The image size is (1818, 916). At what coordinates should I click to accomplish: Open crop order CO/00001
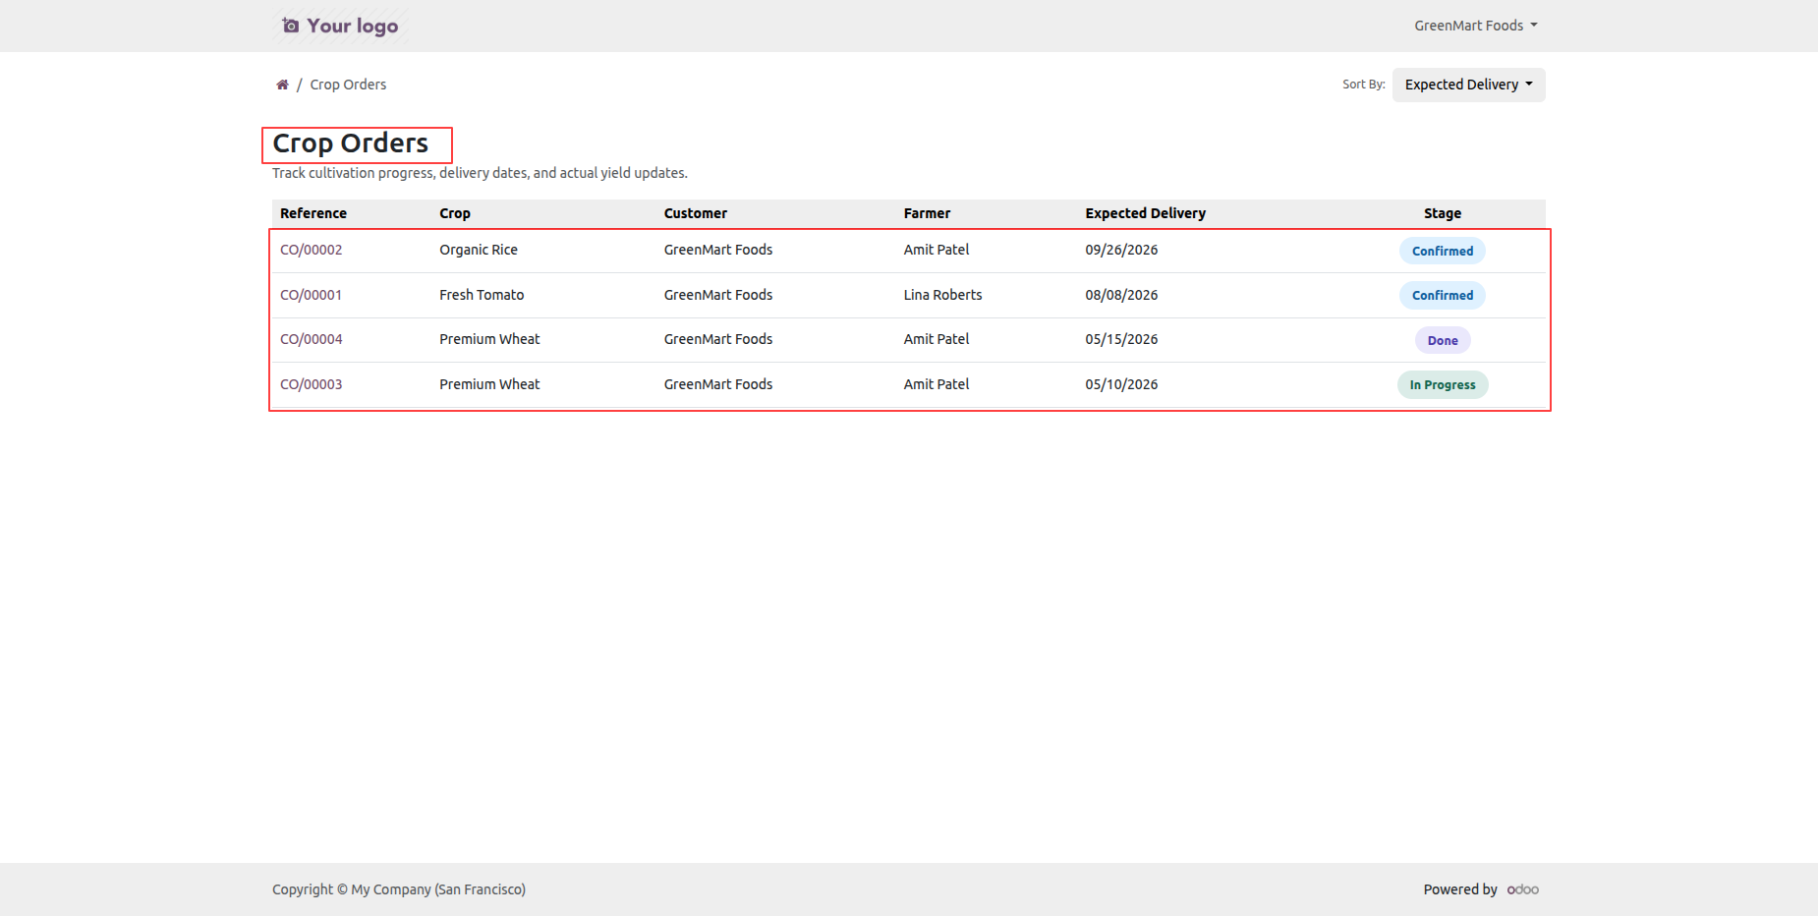(x=311, y=295)
